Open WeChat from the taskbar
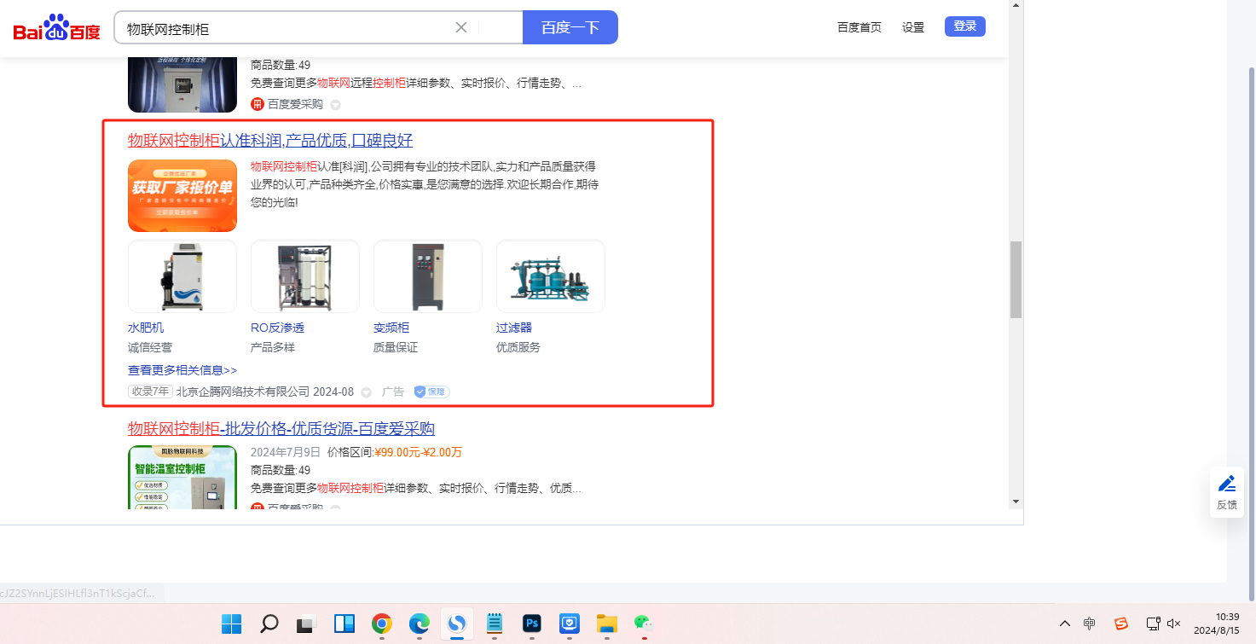1256x644 pixels. [644, 624]
